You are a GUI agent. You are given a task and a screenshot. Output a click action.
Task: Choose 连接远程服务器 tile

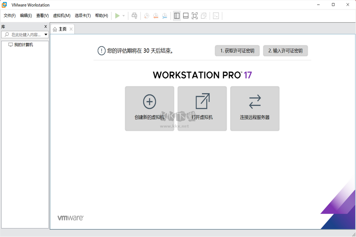tap(254, 109)
